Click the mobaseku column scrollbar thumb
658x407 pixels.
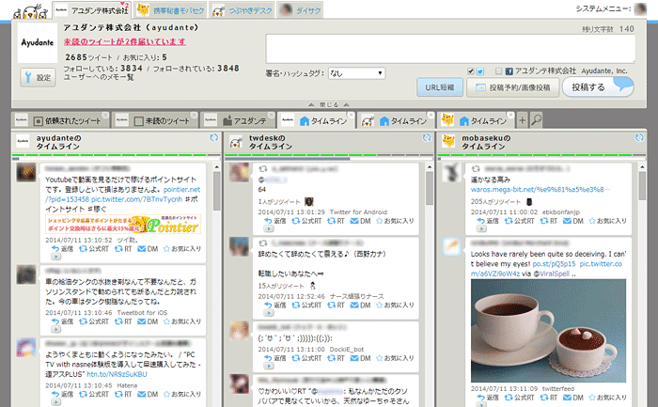[642, 185]
